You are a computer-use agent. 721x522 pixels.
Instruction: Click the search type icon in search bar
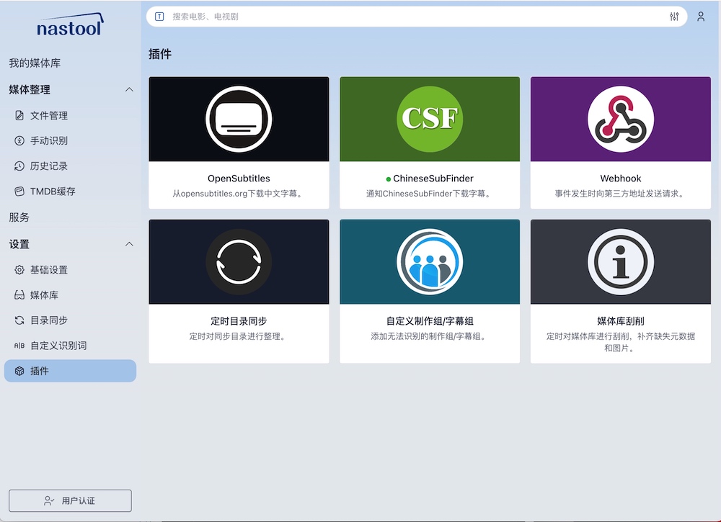[159, 17]
